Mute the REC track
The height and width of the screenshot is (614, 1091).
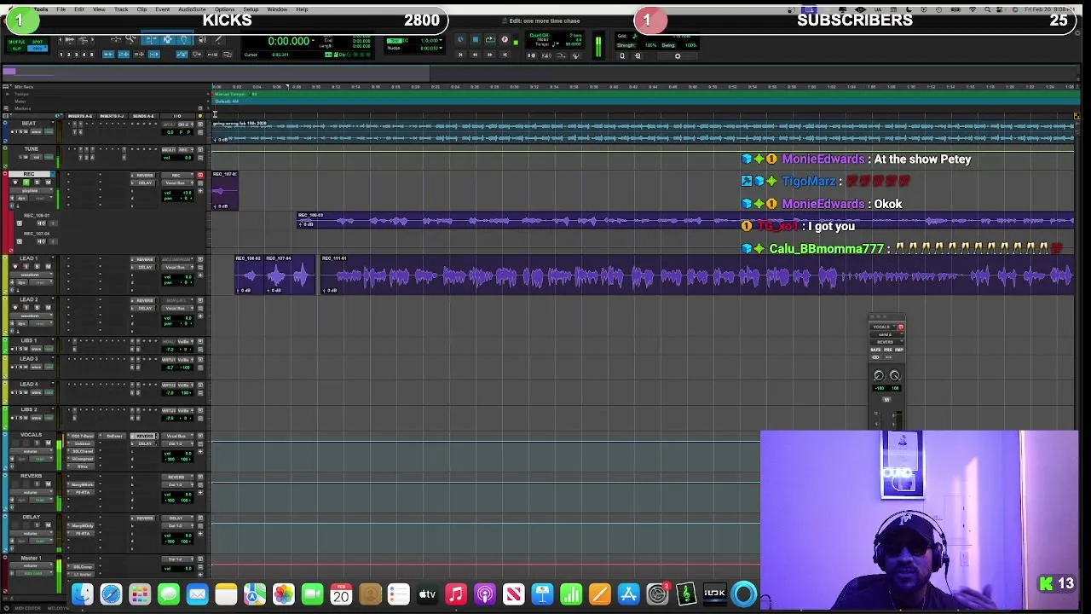click(48, 182)
